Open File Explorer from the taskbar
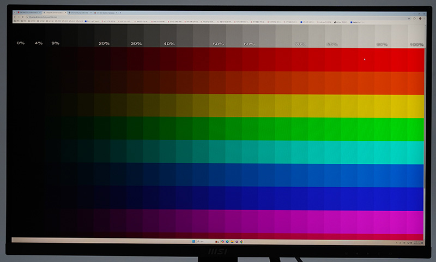The image size is (436, 262). click(232, 242)
